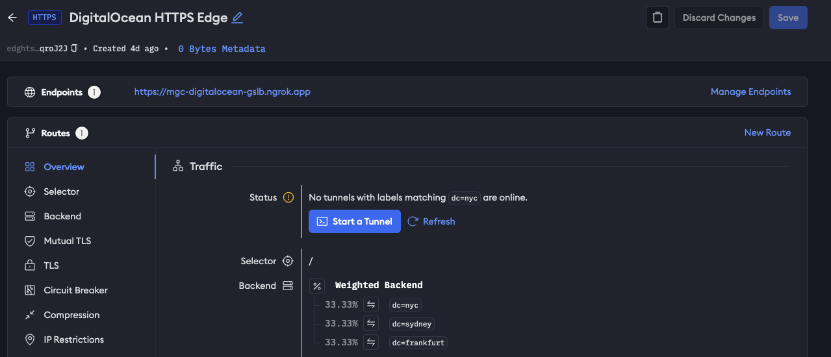Click the server icon next to the Backend label
This screenshot has width=831, height=357.
[288, 286]
